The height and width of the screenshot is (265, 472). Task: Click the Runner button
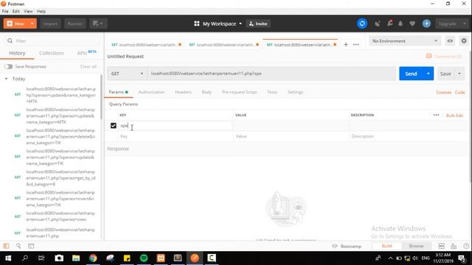75,24
